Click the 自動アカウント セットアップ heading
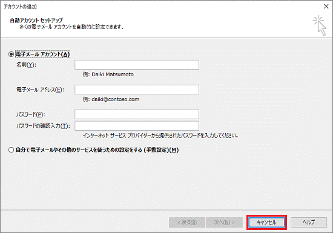 point(36,21)
